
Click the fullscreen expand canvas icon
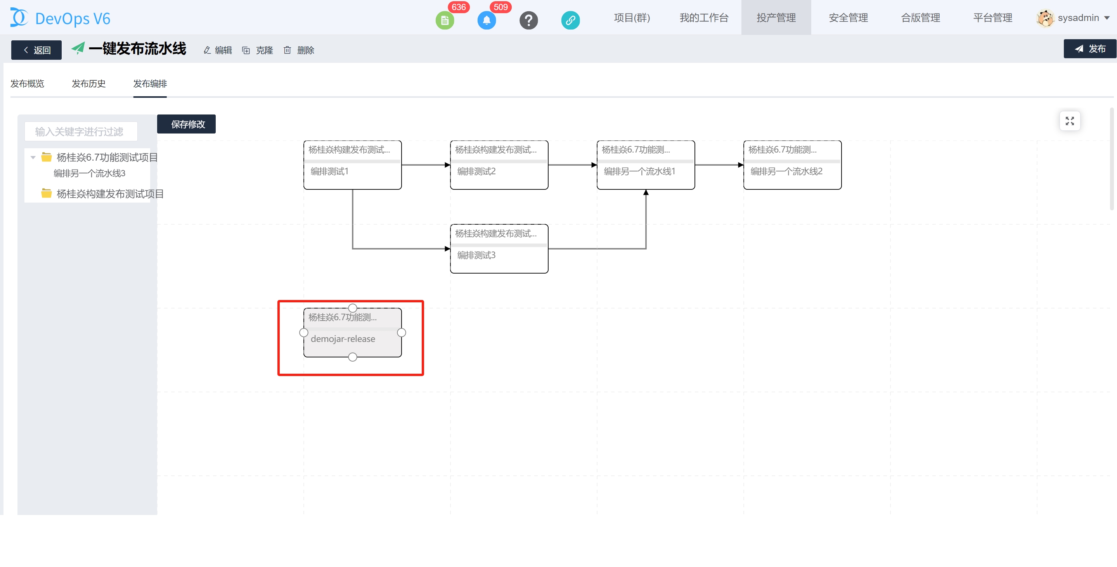tap(1069, 121)
